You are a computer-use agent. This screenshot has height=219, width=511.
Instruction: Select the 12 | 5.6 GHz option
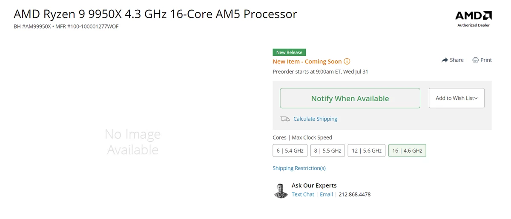(367, 151)
